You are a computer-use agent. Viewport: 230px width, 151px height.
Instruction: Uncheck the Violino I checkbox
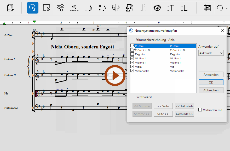point(132,58)
